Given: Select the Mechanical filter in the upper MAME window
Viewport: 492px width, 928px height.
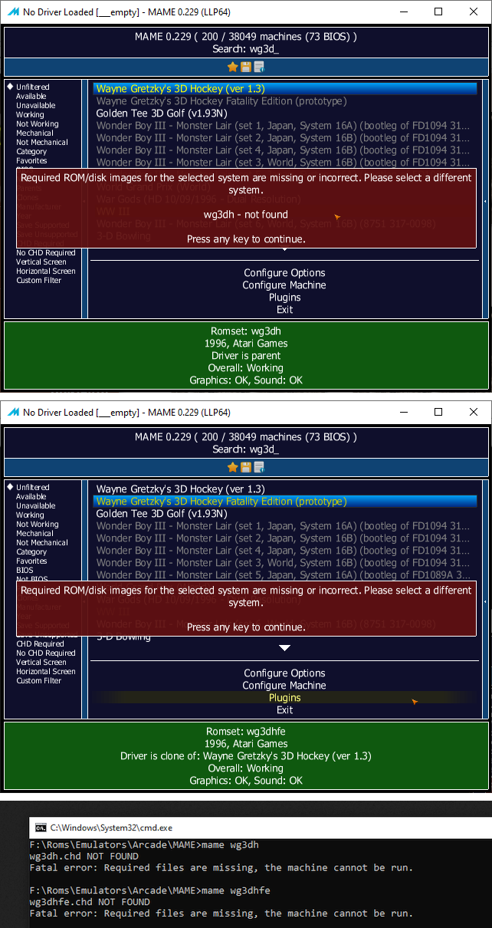Looking at the screenshot, I should pyautogui.click(x=35, y=133).
